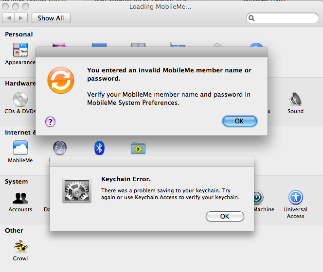Click the Other section heading
Viewport: 323px width, 272px height.
[14, 231]
